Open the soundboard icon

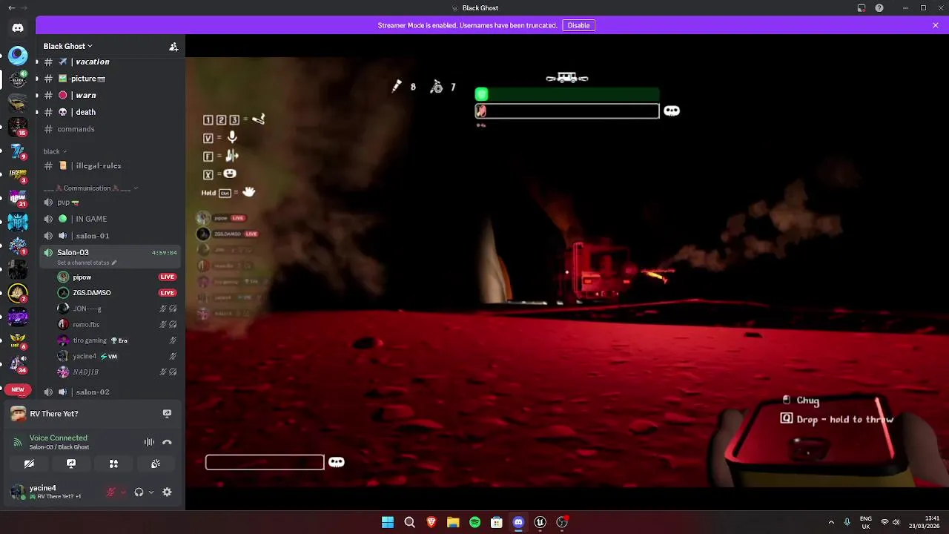coord(156,464)
